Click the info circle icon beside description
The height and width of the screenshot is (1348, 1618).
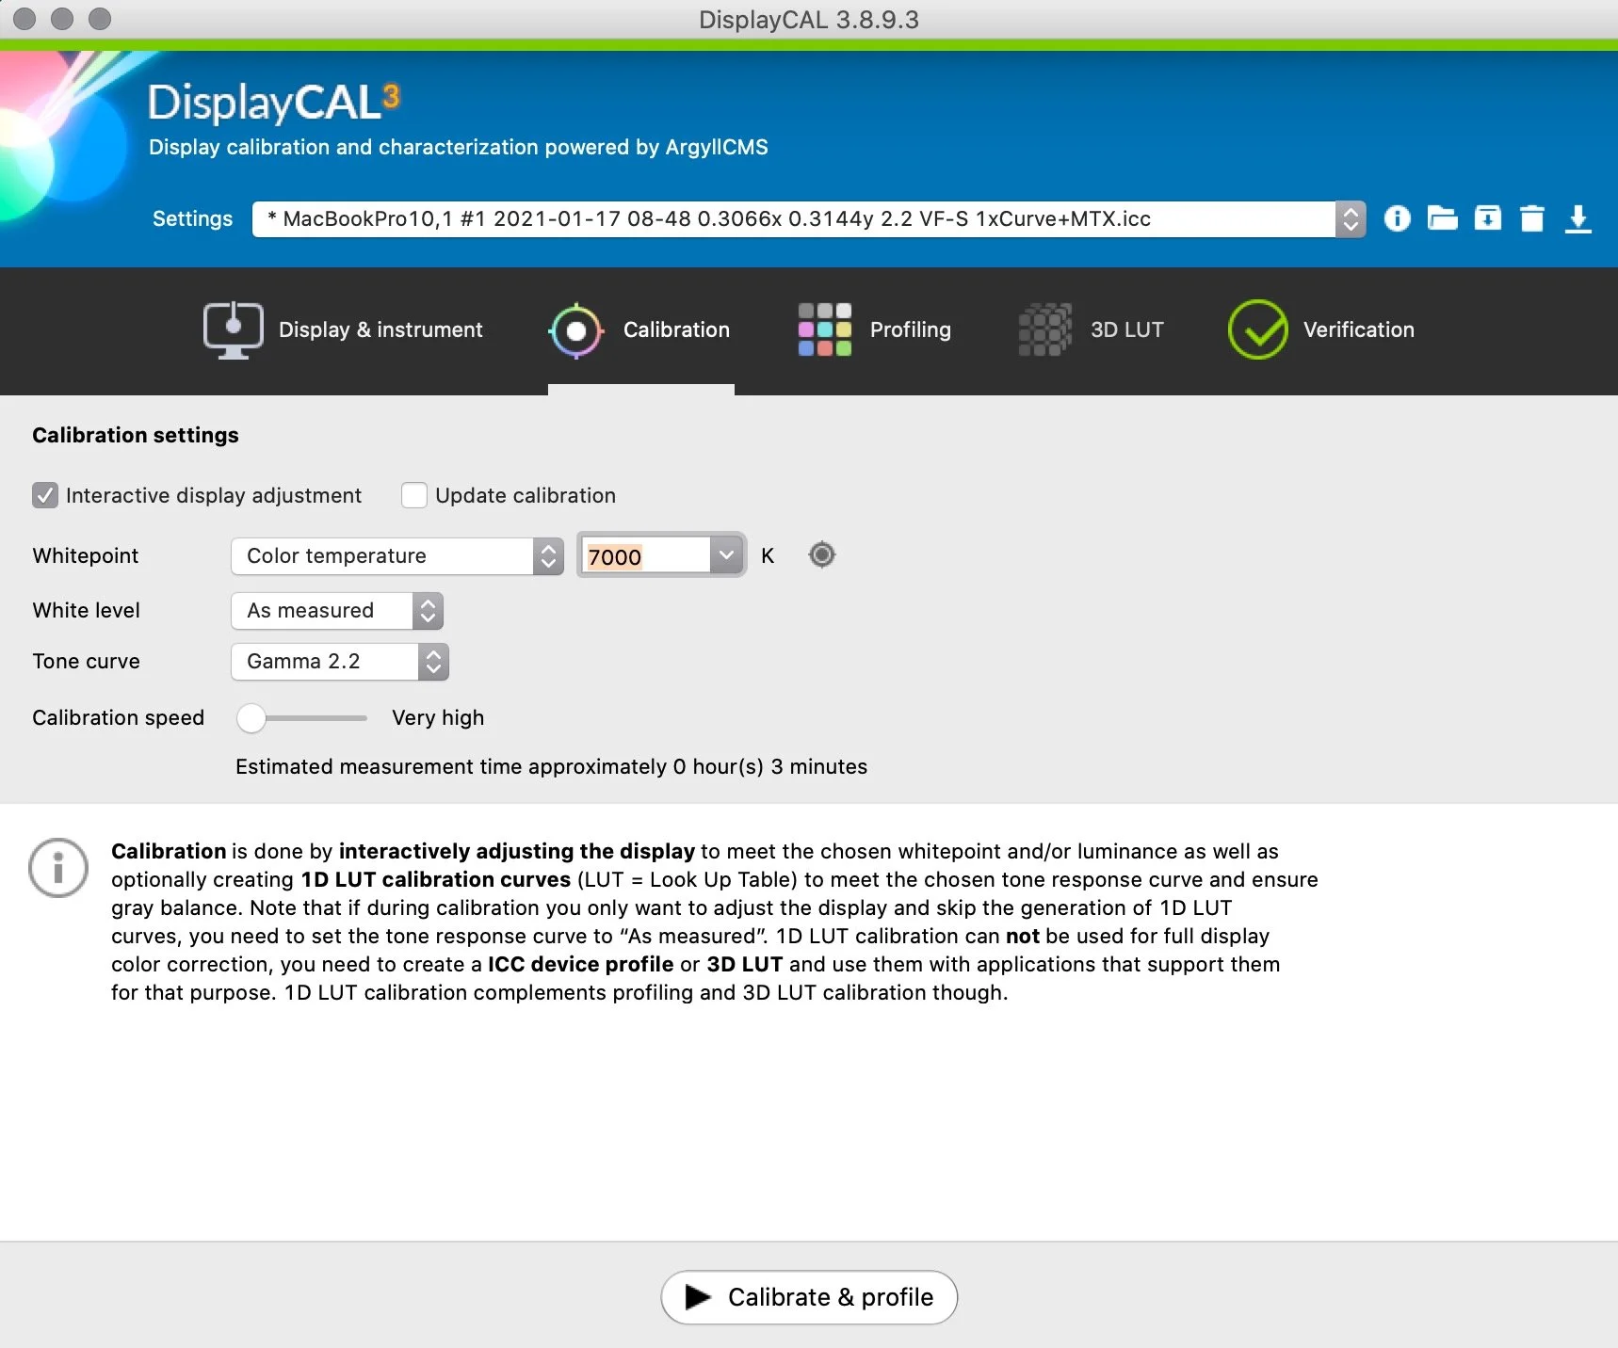[58, 867]
